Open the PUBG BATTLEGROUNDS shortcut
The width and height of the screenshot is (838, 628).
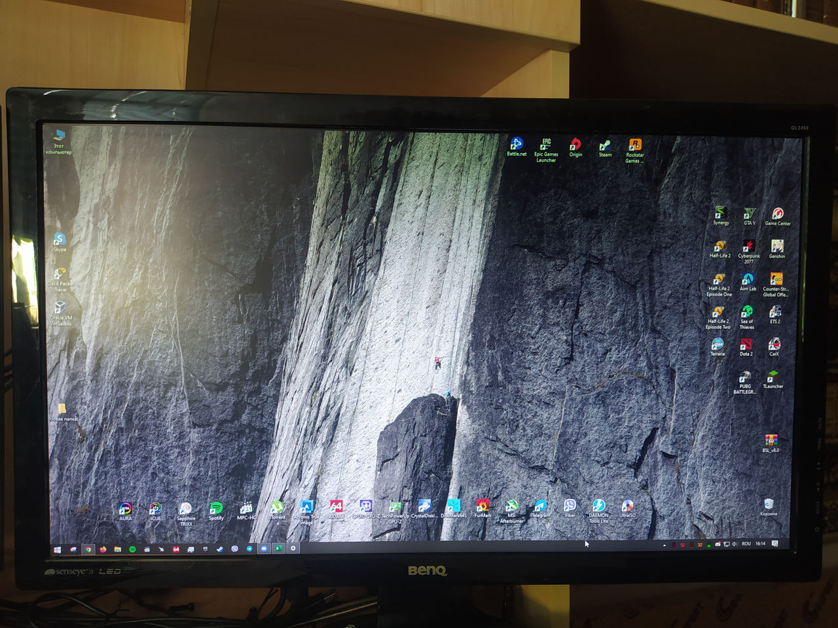pyautogui.click(x=744, y=382)
